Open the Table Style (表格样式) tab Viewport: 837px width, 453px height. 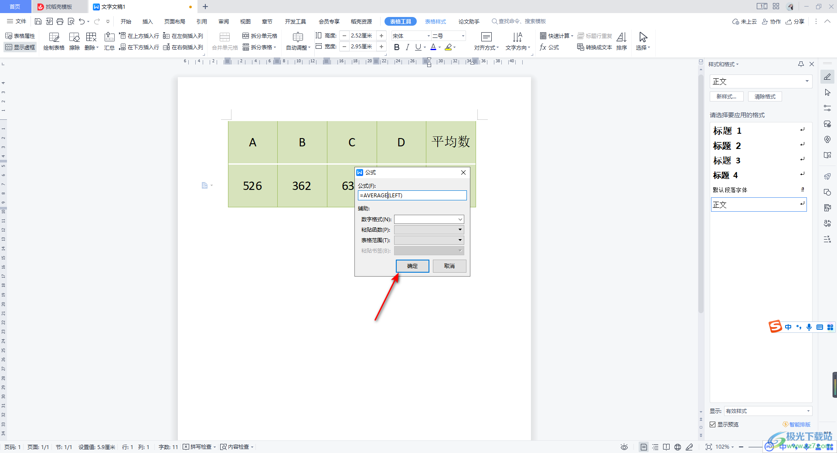(x=436, y=21)
